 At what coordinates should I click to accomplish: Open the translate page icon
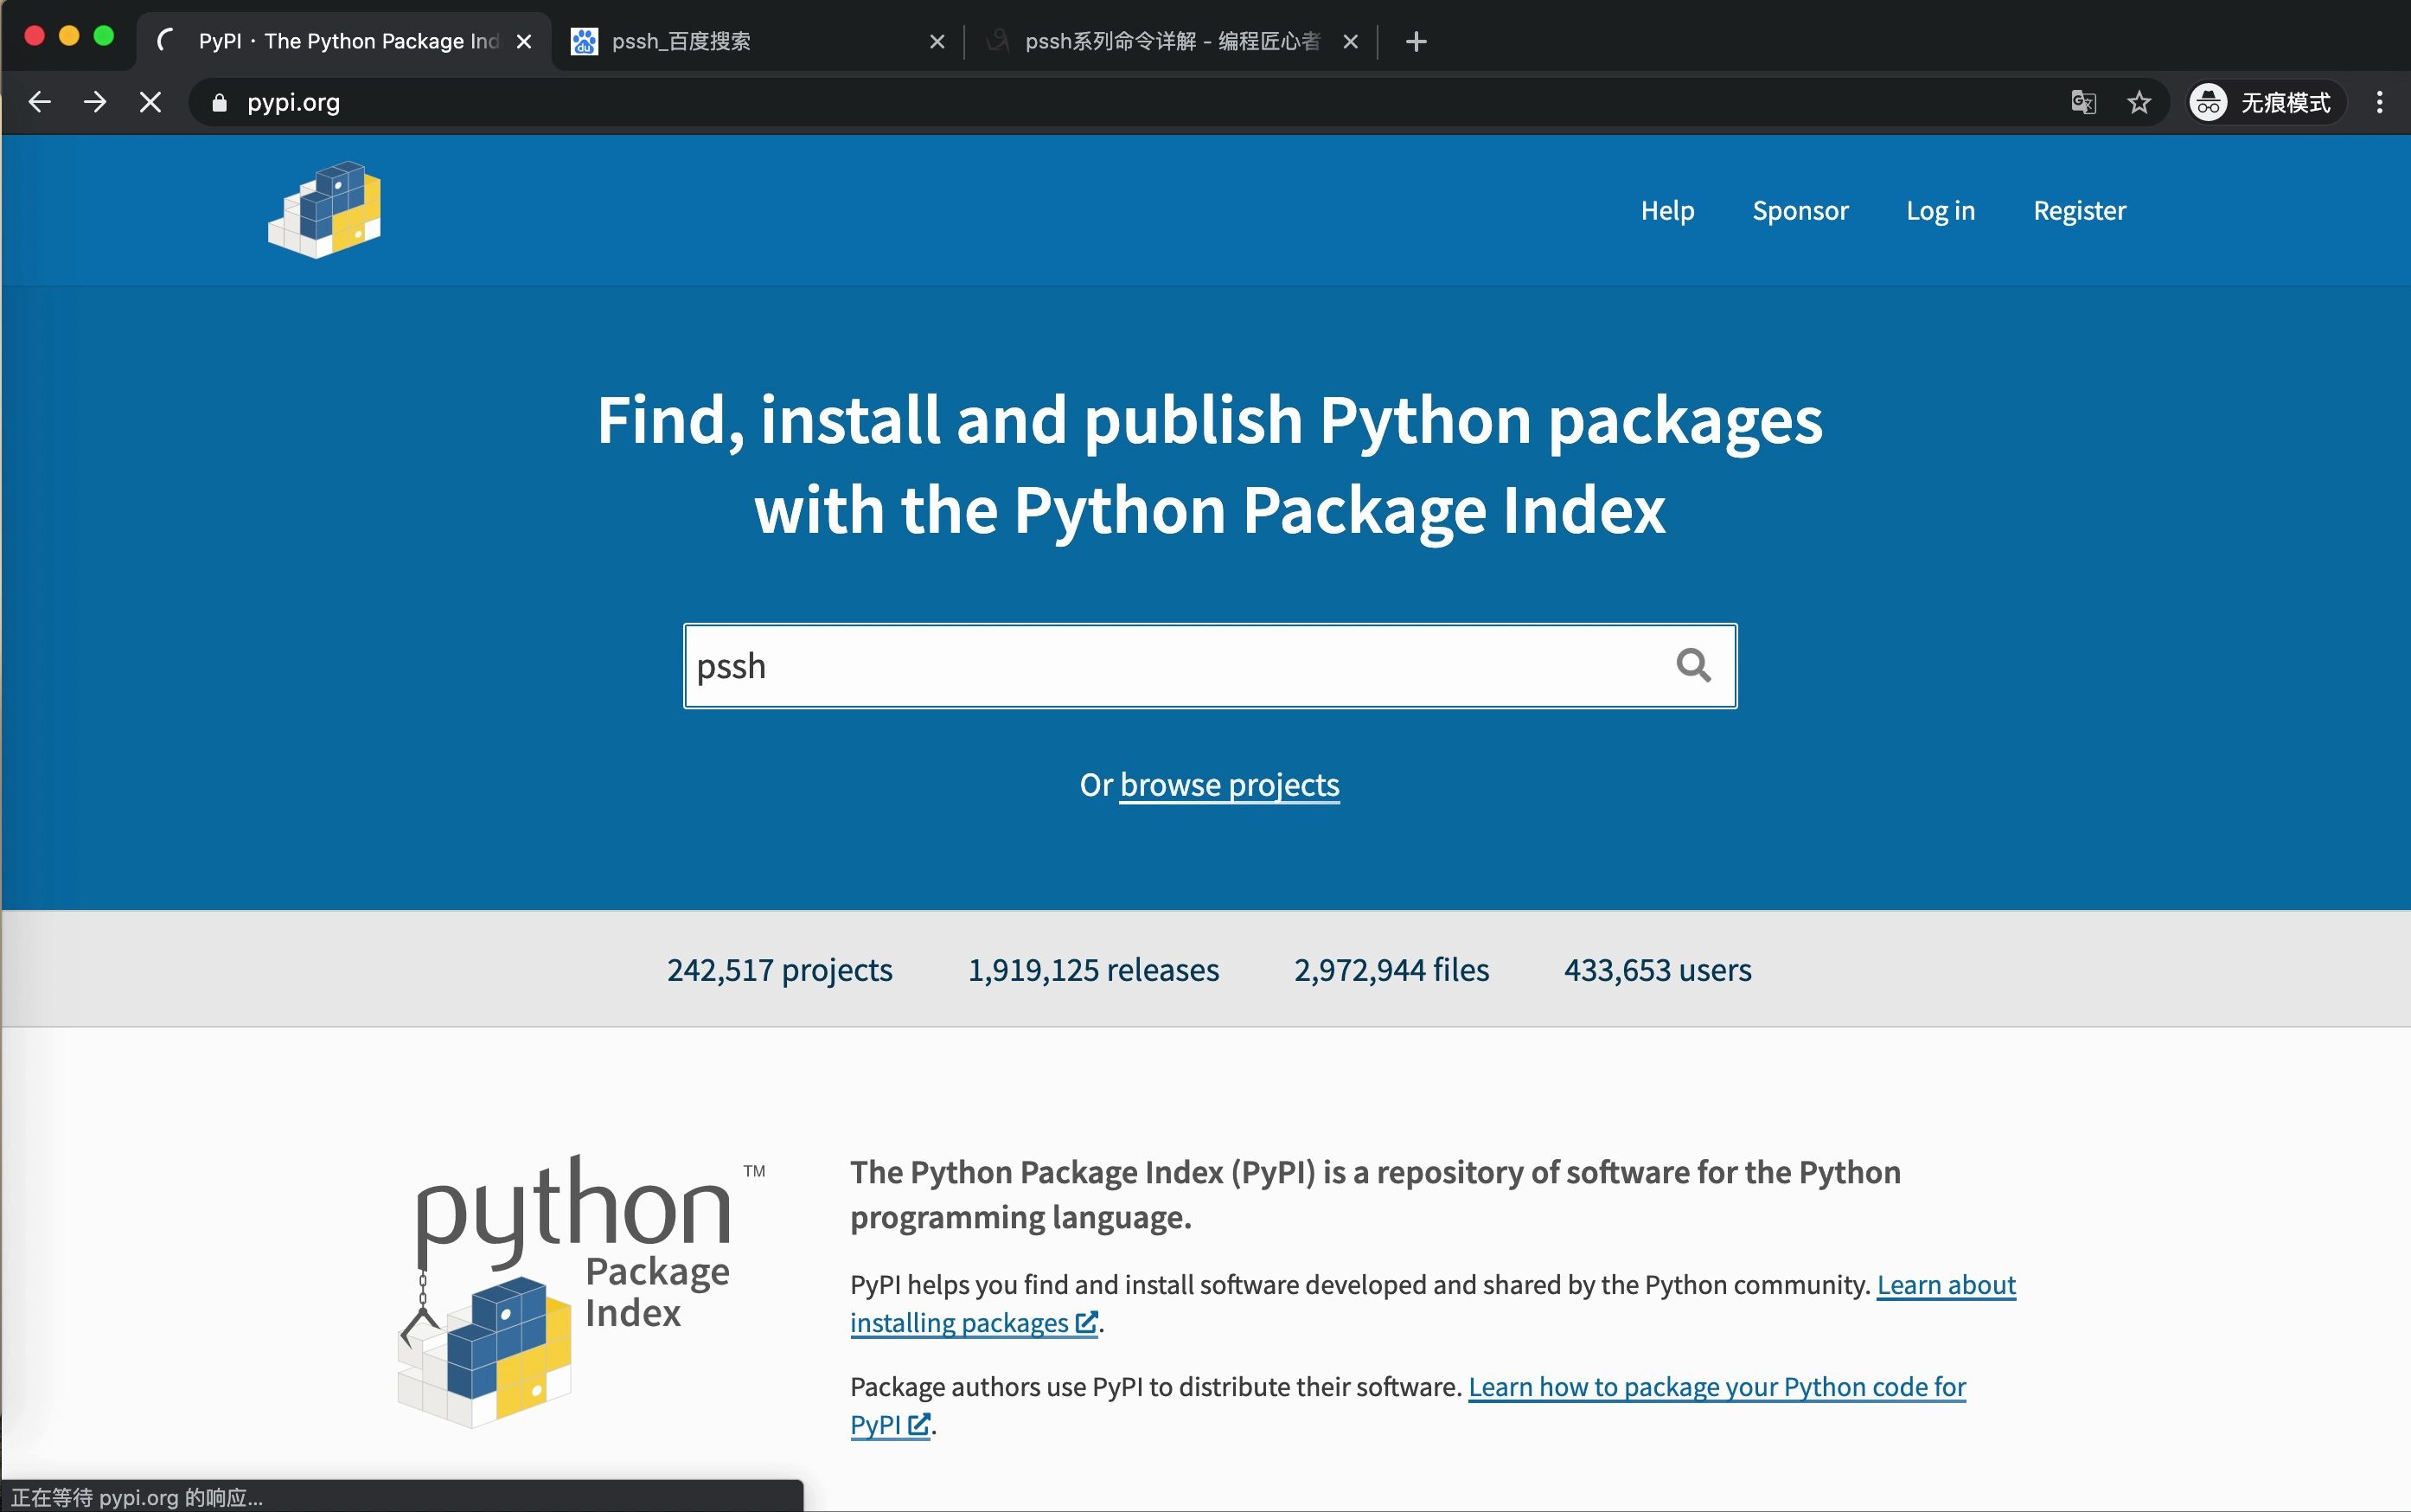coord(2083,102)
